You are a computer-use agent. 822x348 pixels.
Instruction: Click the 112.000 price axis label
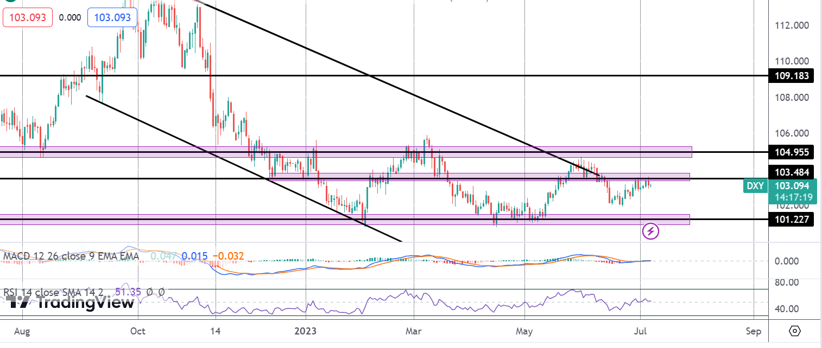tap(793, 25)
